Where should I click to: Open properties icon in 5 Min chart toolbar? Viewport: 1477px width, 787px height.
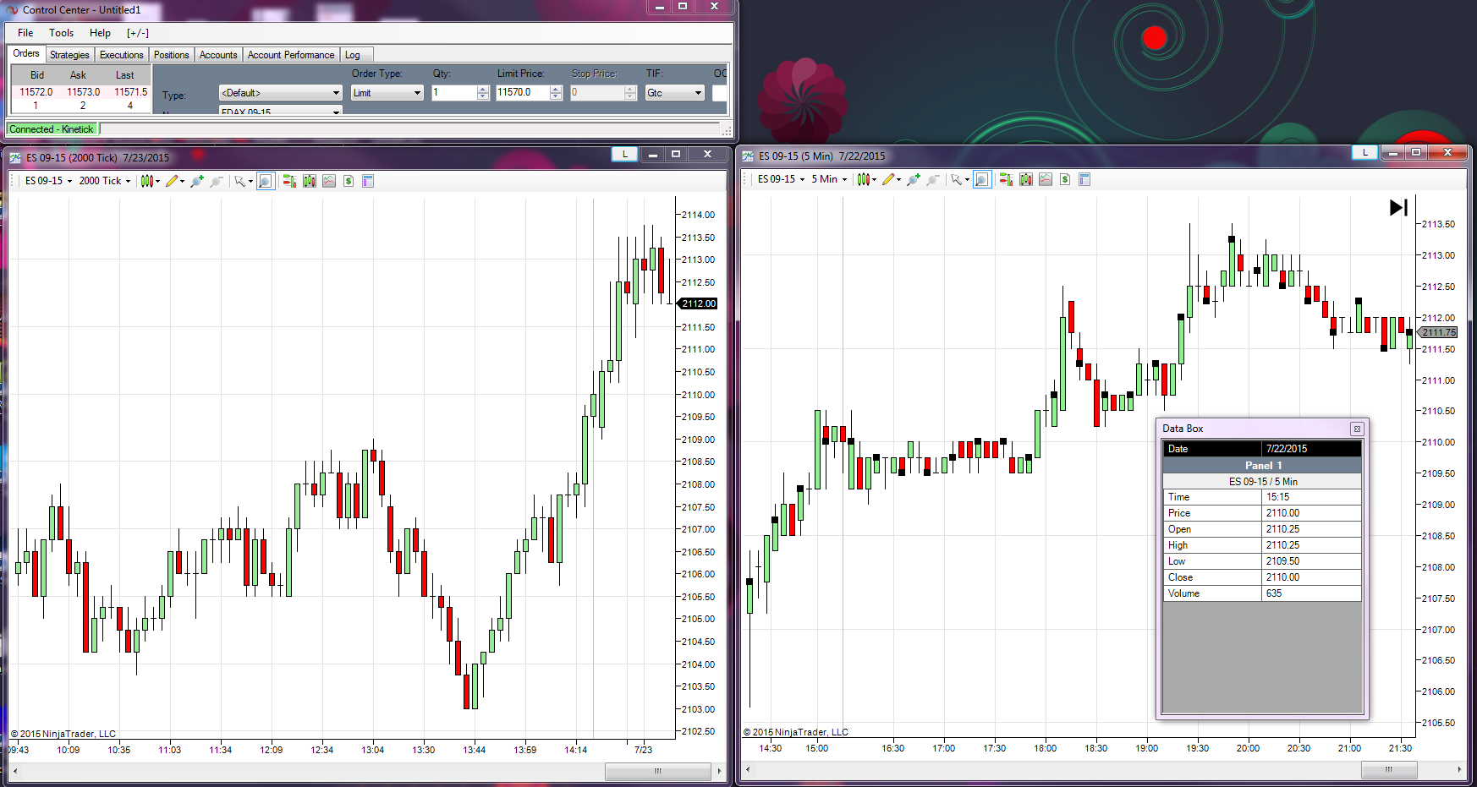1084,179
